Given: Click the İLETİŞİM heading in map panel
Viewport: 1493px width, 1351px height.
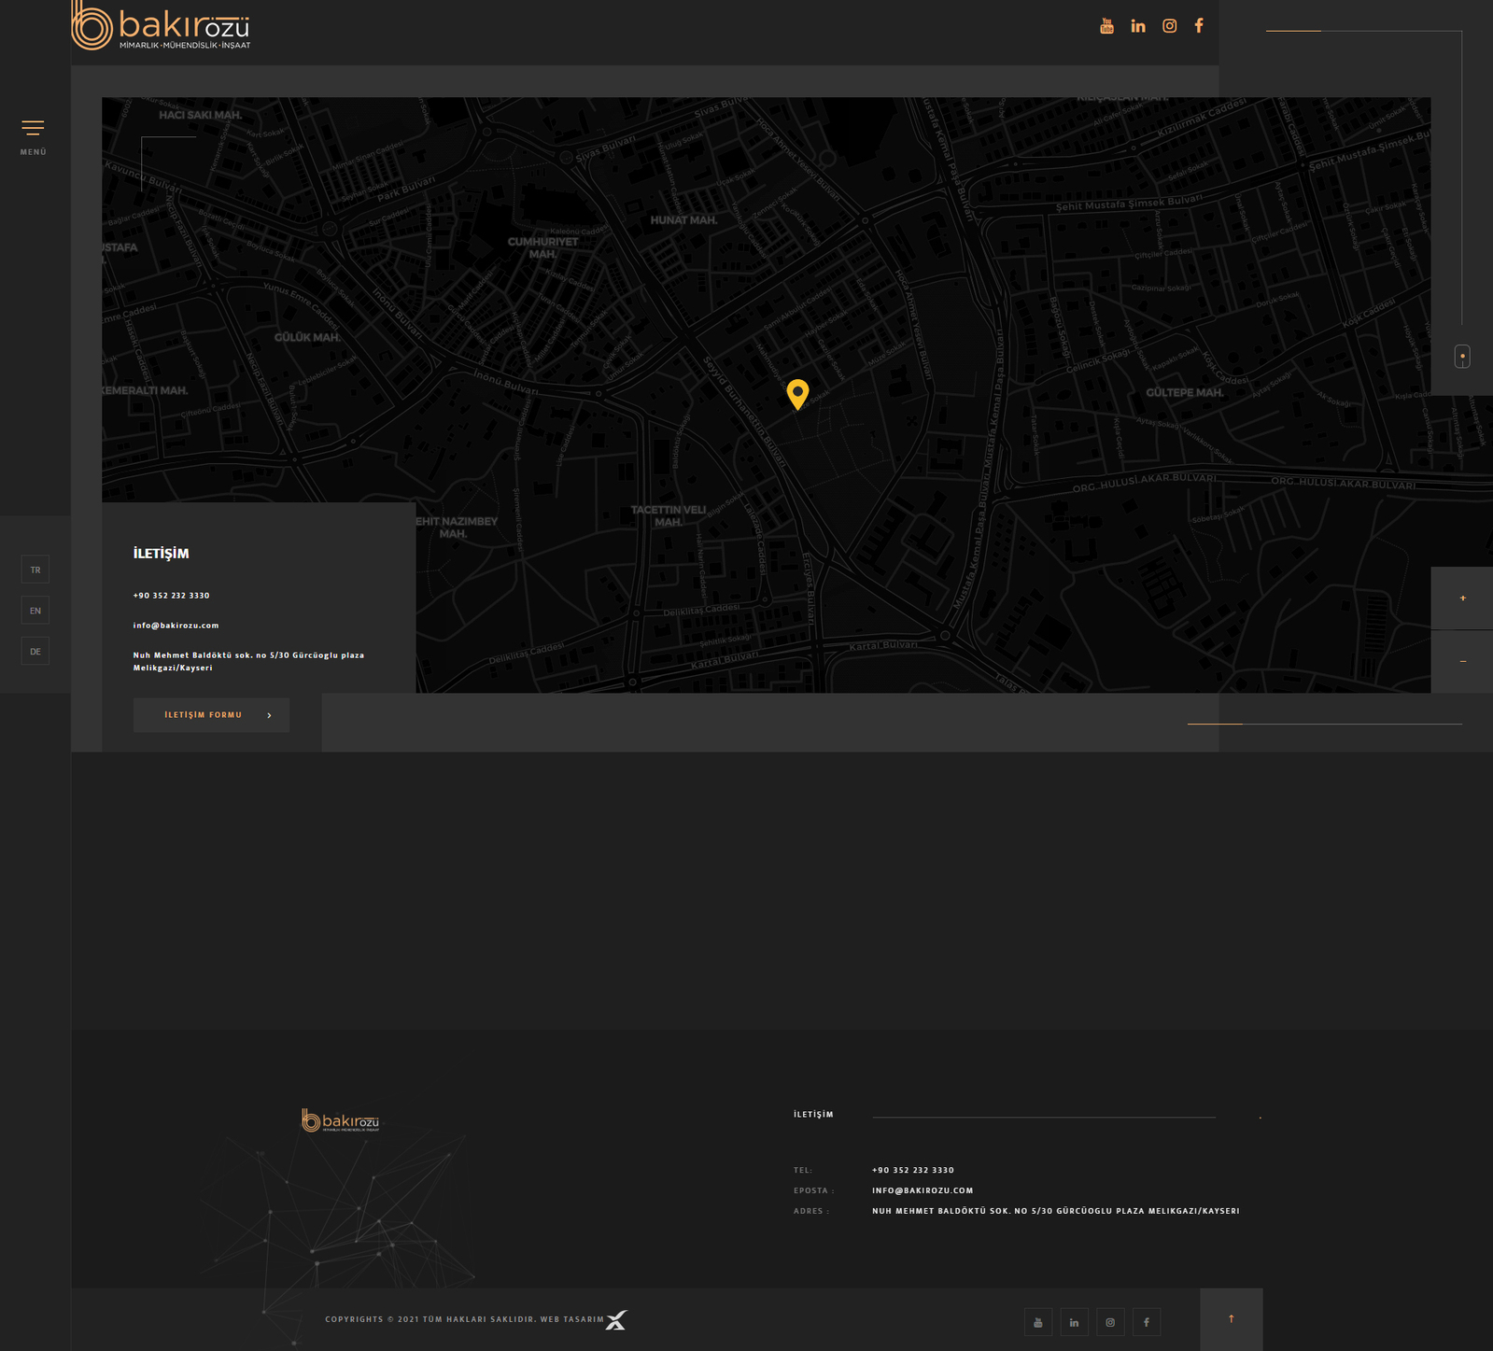Looking at the screenshot, I should tap(162, 554).
